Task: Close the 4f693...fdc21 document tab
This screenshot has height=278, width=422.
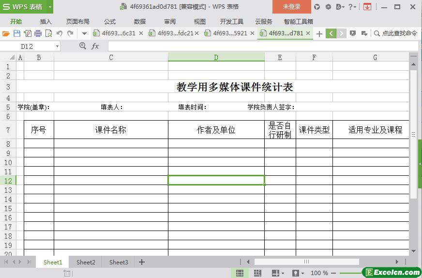Action: (197, 33)
